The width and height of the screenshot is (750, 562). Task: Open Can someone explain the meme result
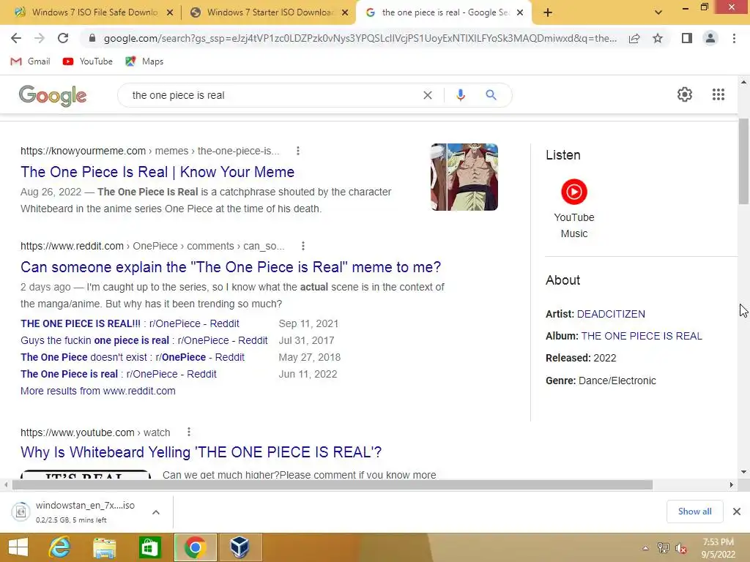231,267
